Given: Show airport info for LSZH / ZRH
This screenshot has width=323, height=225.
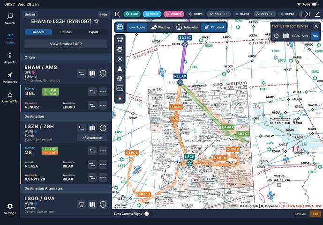Looking at the screenshot, I should 103,128.
